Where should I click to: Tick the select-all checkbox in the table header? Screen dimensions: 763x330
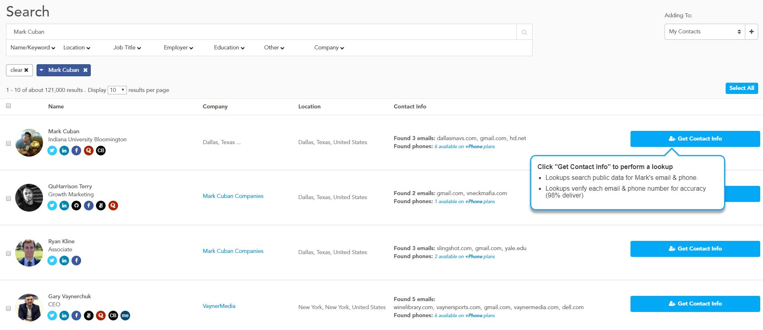point(8,106)
